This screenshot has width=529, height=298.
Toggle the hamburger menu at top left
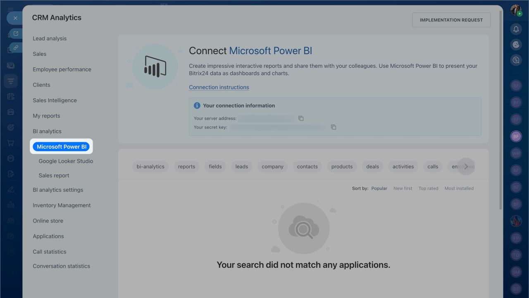[11, 9]
